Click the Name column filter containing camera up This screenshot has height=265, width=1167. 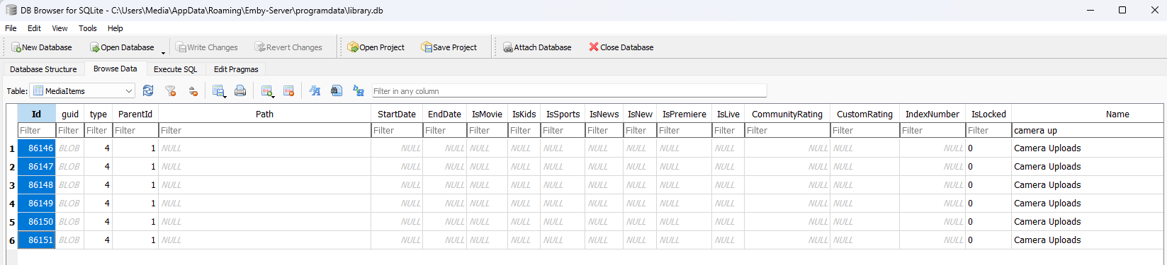click(x=1087, y=130)
